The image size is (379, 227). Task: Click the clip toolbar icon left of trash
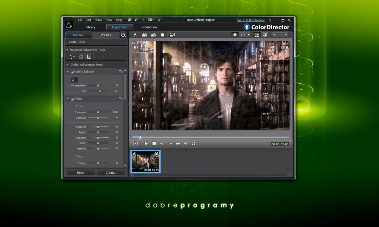pos(153,35)
